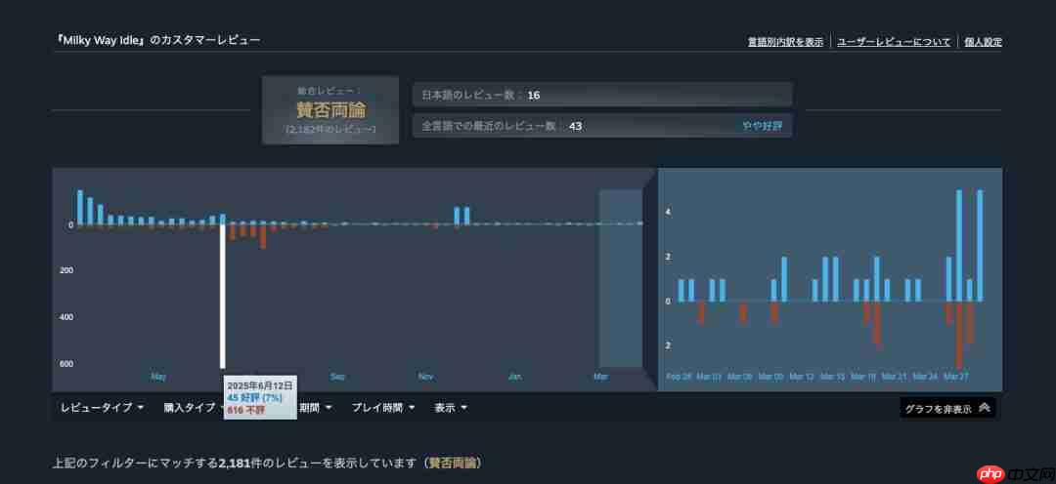The height and width of the screenshot is (484, 1056).
Task: Expand the 購入タイプ filter dropdown
Action: point(194,407)
